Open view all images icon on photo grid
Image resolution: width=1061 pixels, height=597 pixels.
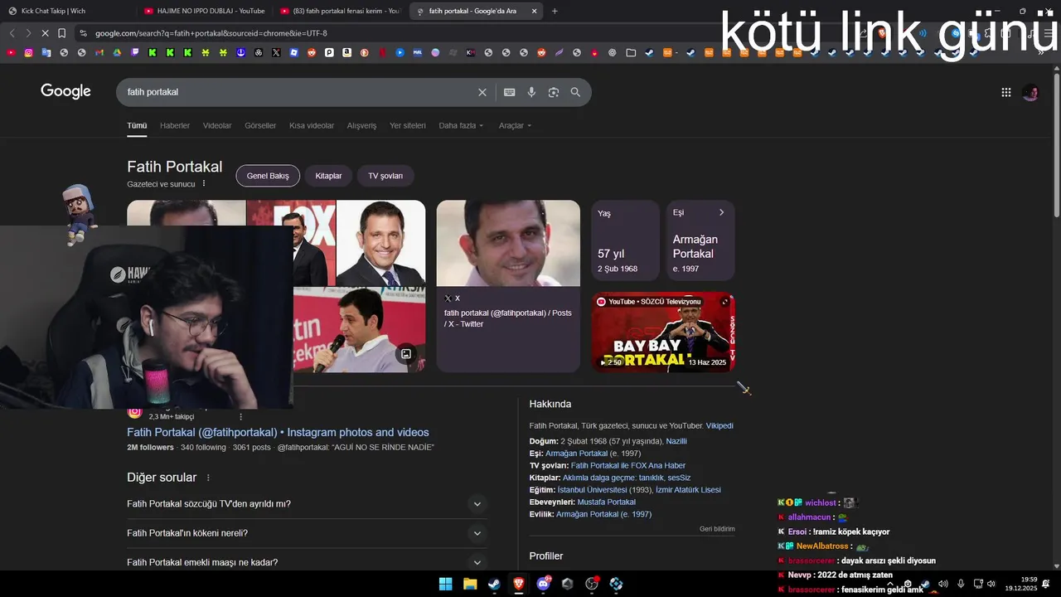pos(406,354)
